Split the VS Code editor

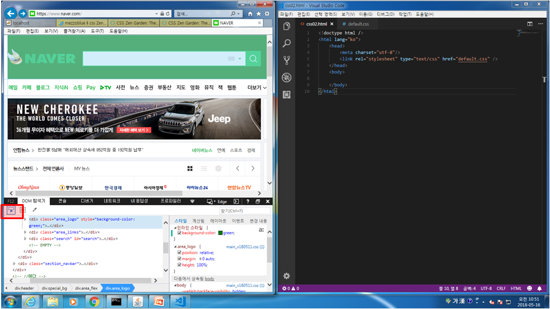click(x=530, y=24)
